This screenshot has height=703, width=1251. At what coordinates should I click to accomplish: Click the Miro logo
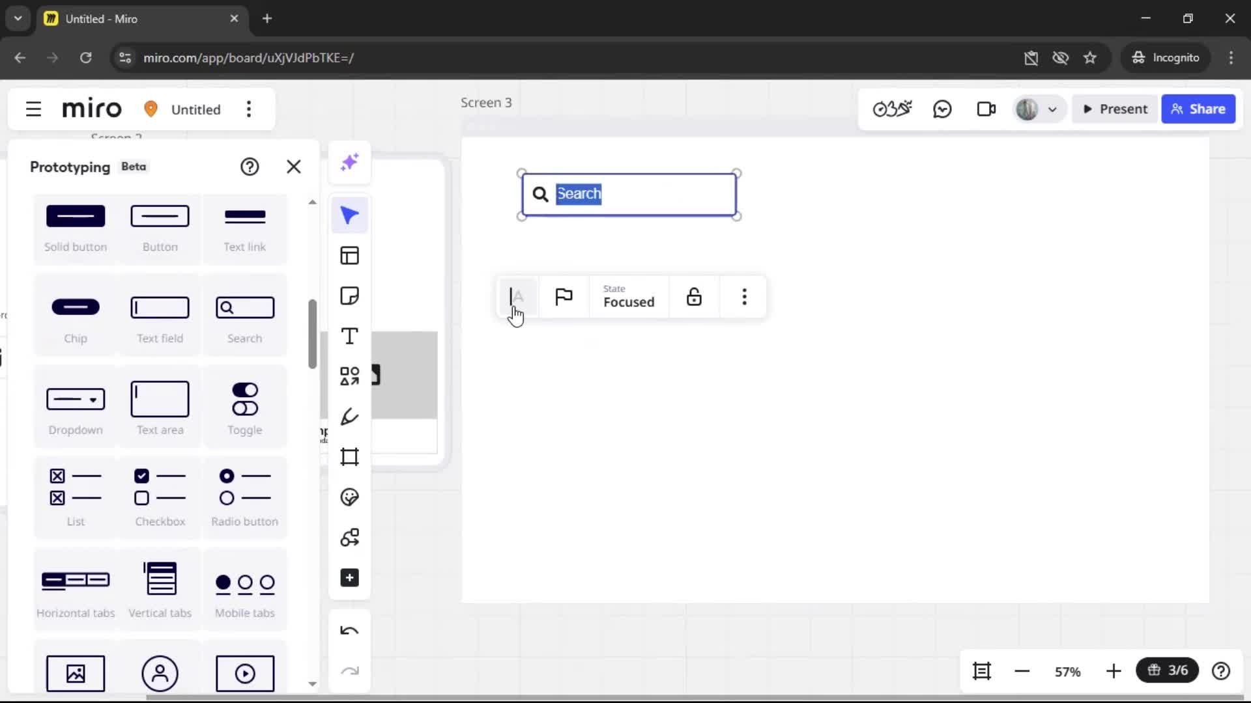pos(92,109)
